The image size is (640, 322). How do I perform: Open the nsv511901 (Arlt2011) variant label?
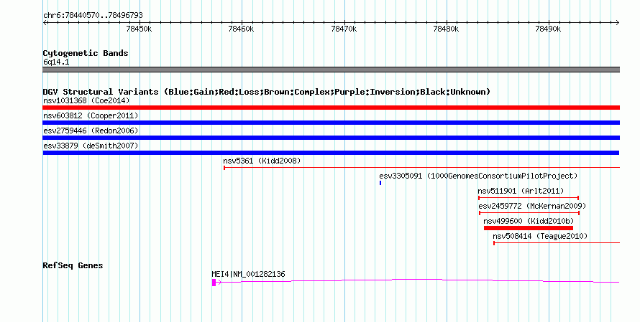[521, 191]
